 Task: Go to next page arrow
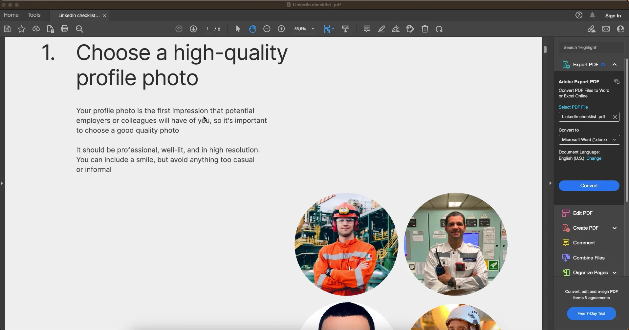click(x=193, y=29)
